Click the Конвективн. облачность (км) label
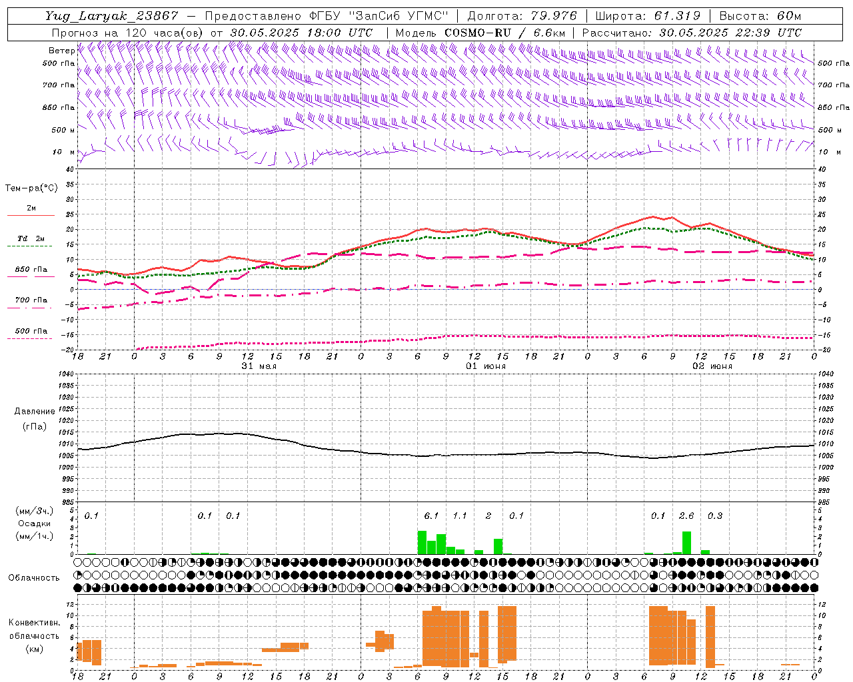853x682 pixels. click(35, 635)
